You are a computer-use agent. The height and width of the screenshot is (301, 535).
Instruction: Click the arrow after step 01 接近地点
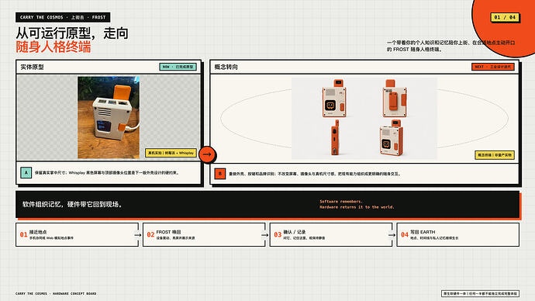(137, 235)
